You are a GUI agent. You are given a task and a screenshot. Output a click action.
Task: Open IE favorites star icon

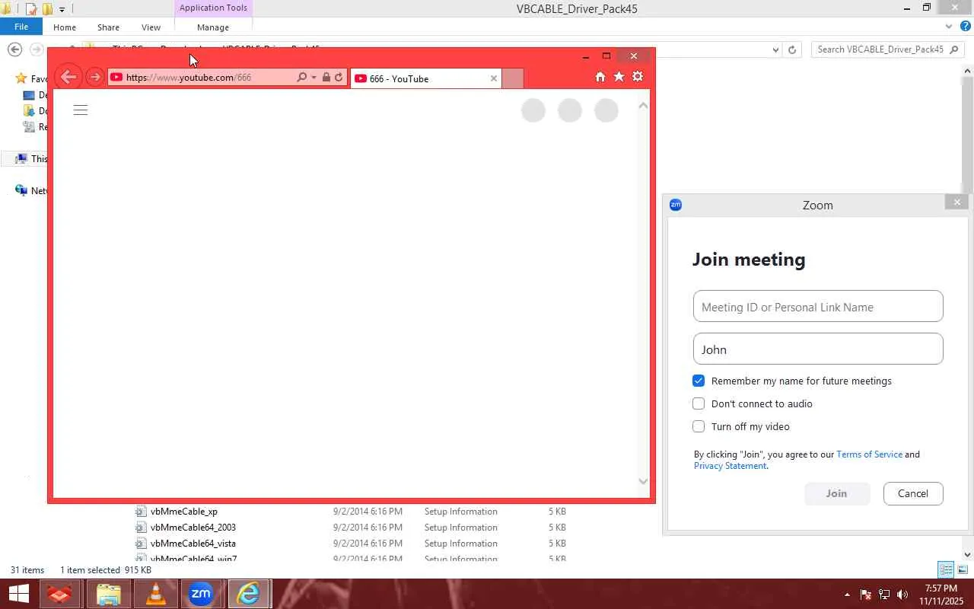coord(619,77)
